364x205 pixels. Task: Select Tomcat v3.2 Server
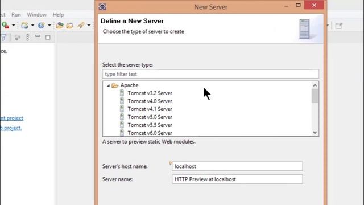(150, 93)
